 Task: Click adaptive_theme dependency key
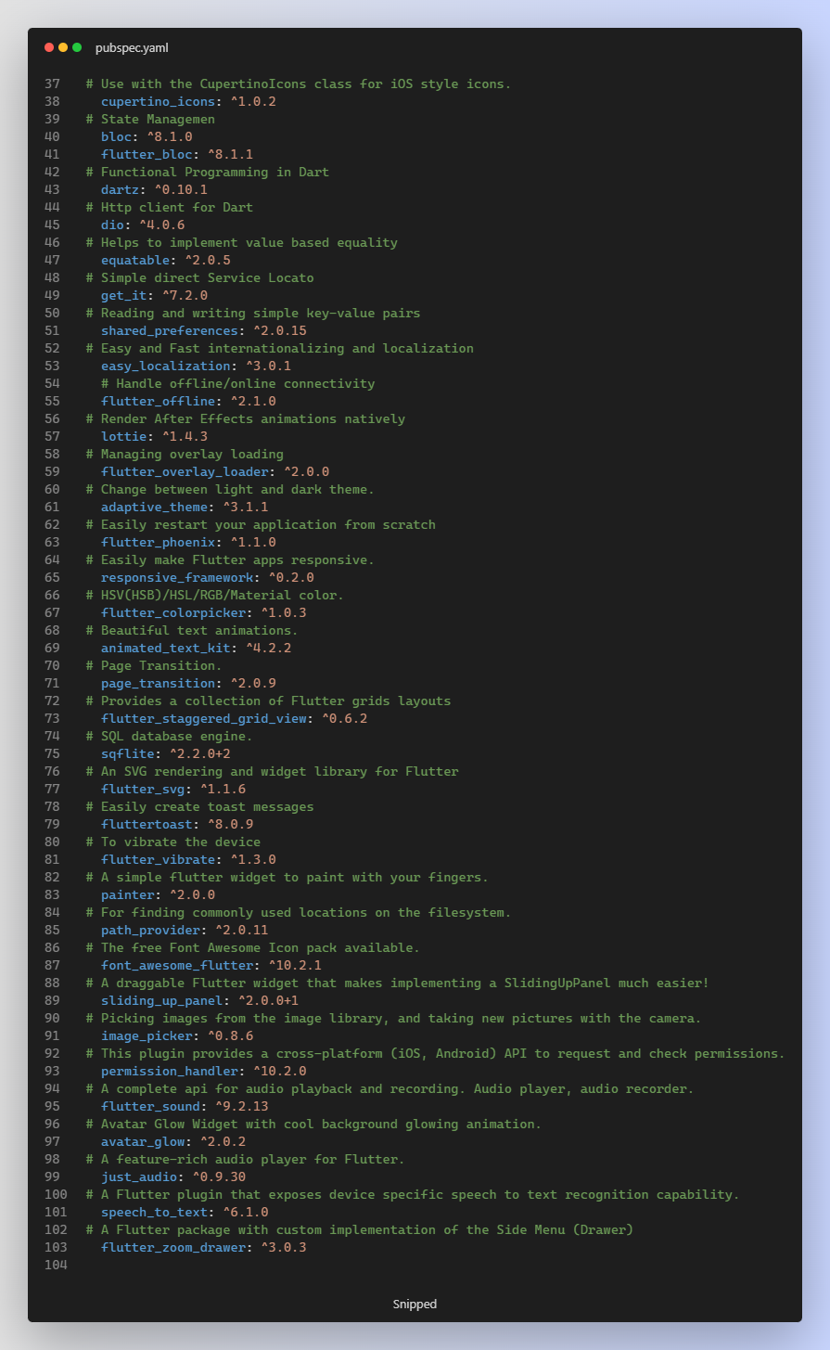[x=154, y=507]
